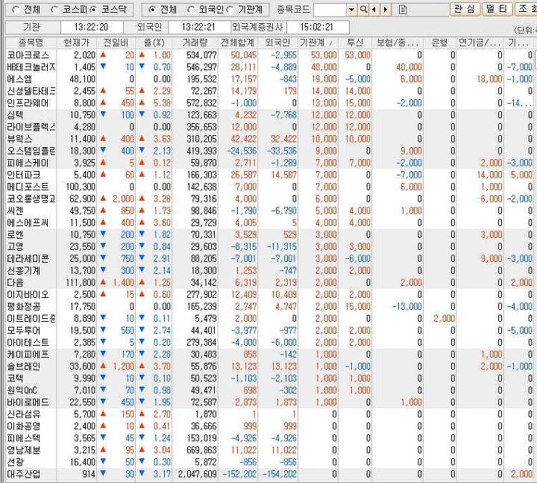The width and height of the screenshot is (537, 483).
Task: Select the 코오롱생명과학 stock row
Action: 271,199
